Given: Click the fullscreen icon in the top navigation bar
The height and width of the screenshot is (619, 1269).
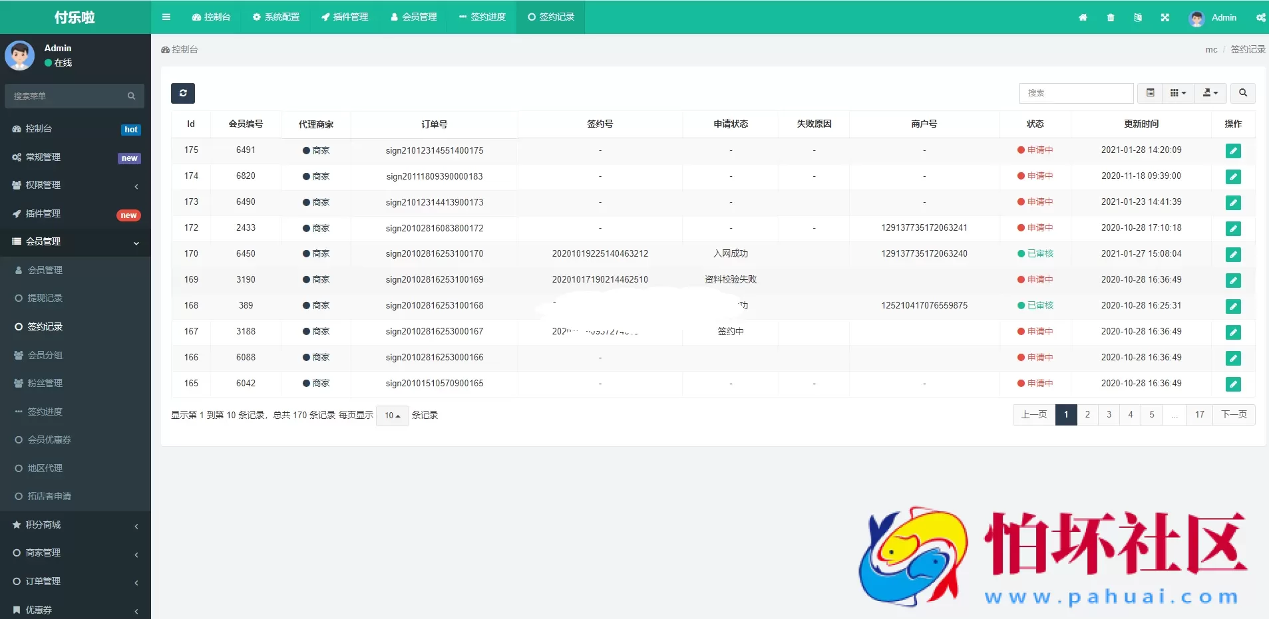Looking at the screenshot, I should click(x=1164, y=17).
